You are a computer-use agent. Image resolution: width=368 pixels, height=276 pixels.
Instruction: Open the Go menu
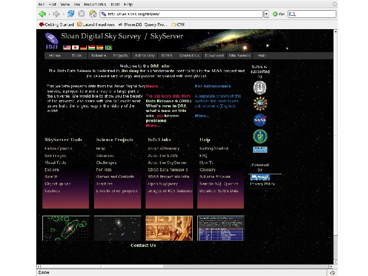point(77,4)
